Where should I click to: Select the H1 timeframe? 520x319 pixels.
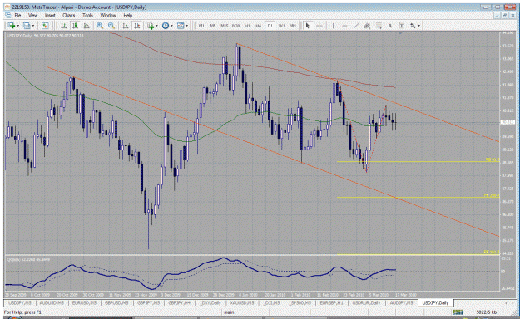click(x=247, y=26)
